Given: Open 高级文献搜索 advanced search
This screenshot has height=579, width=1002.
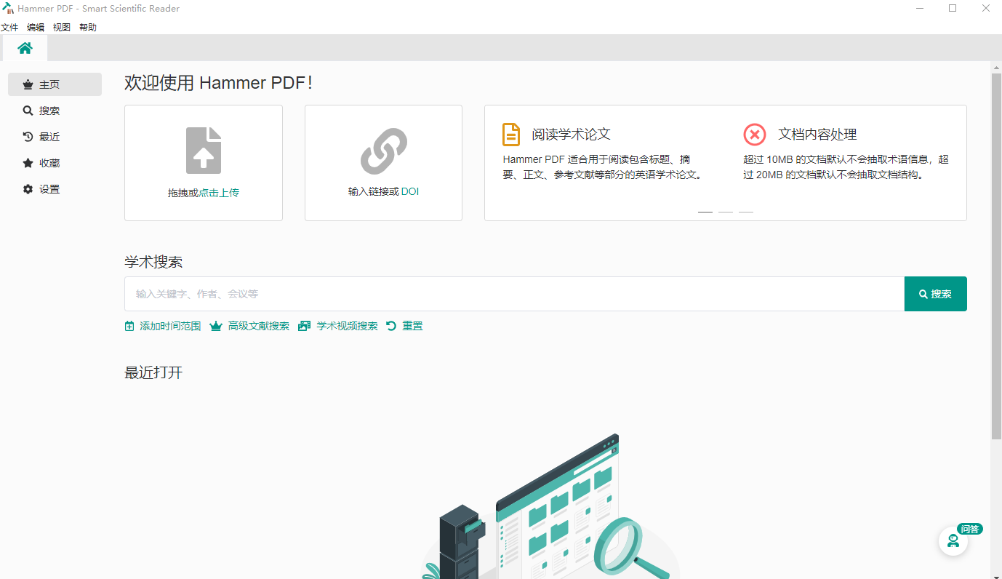Looking at the screenshot, I should pos(249,326).
